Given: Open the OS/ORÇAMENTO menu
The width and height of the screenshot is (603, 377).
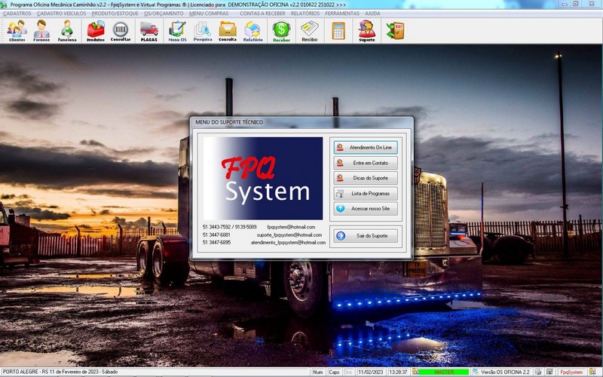Looking at the screenshot, I should click(x=164, y=13).
